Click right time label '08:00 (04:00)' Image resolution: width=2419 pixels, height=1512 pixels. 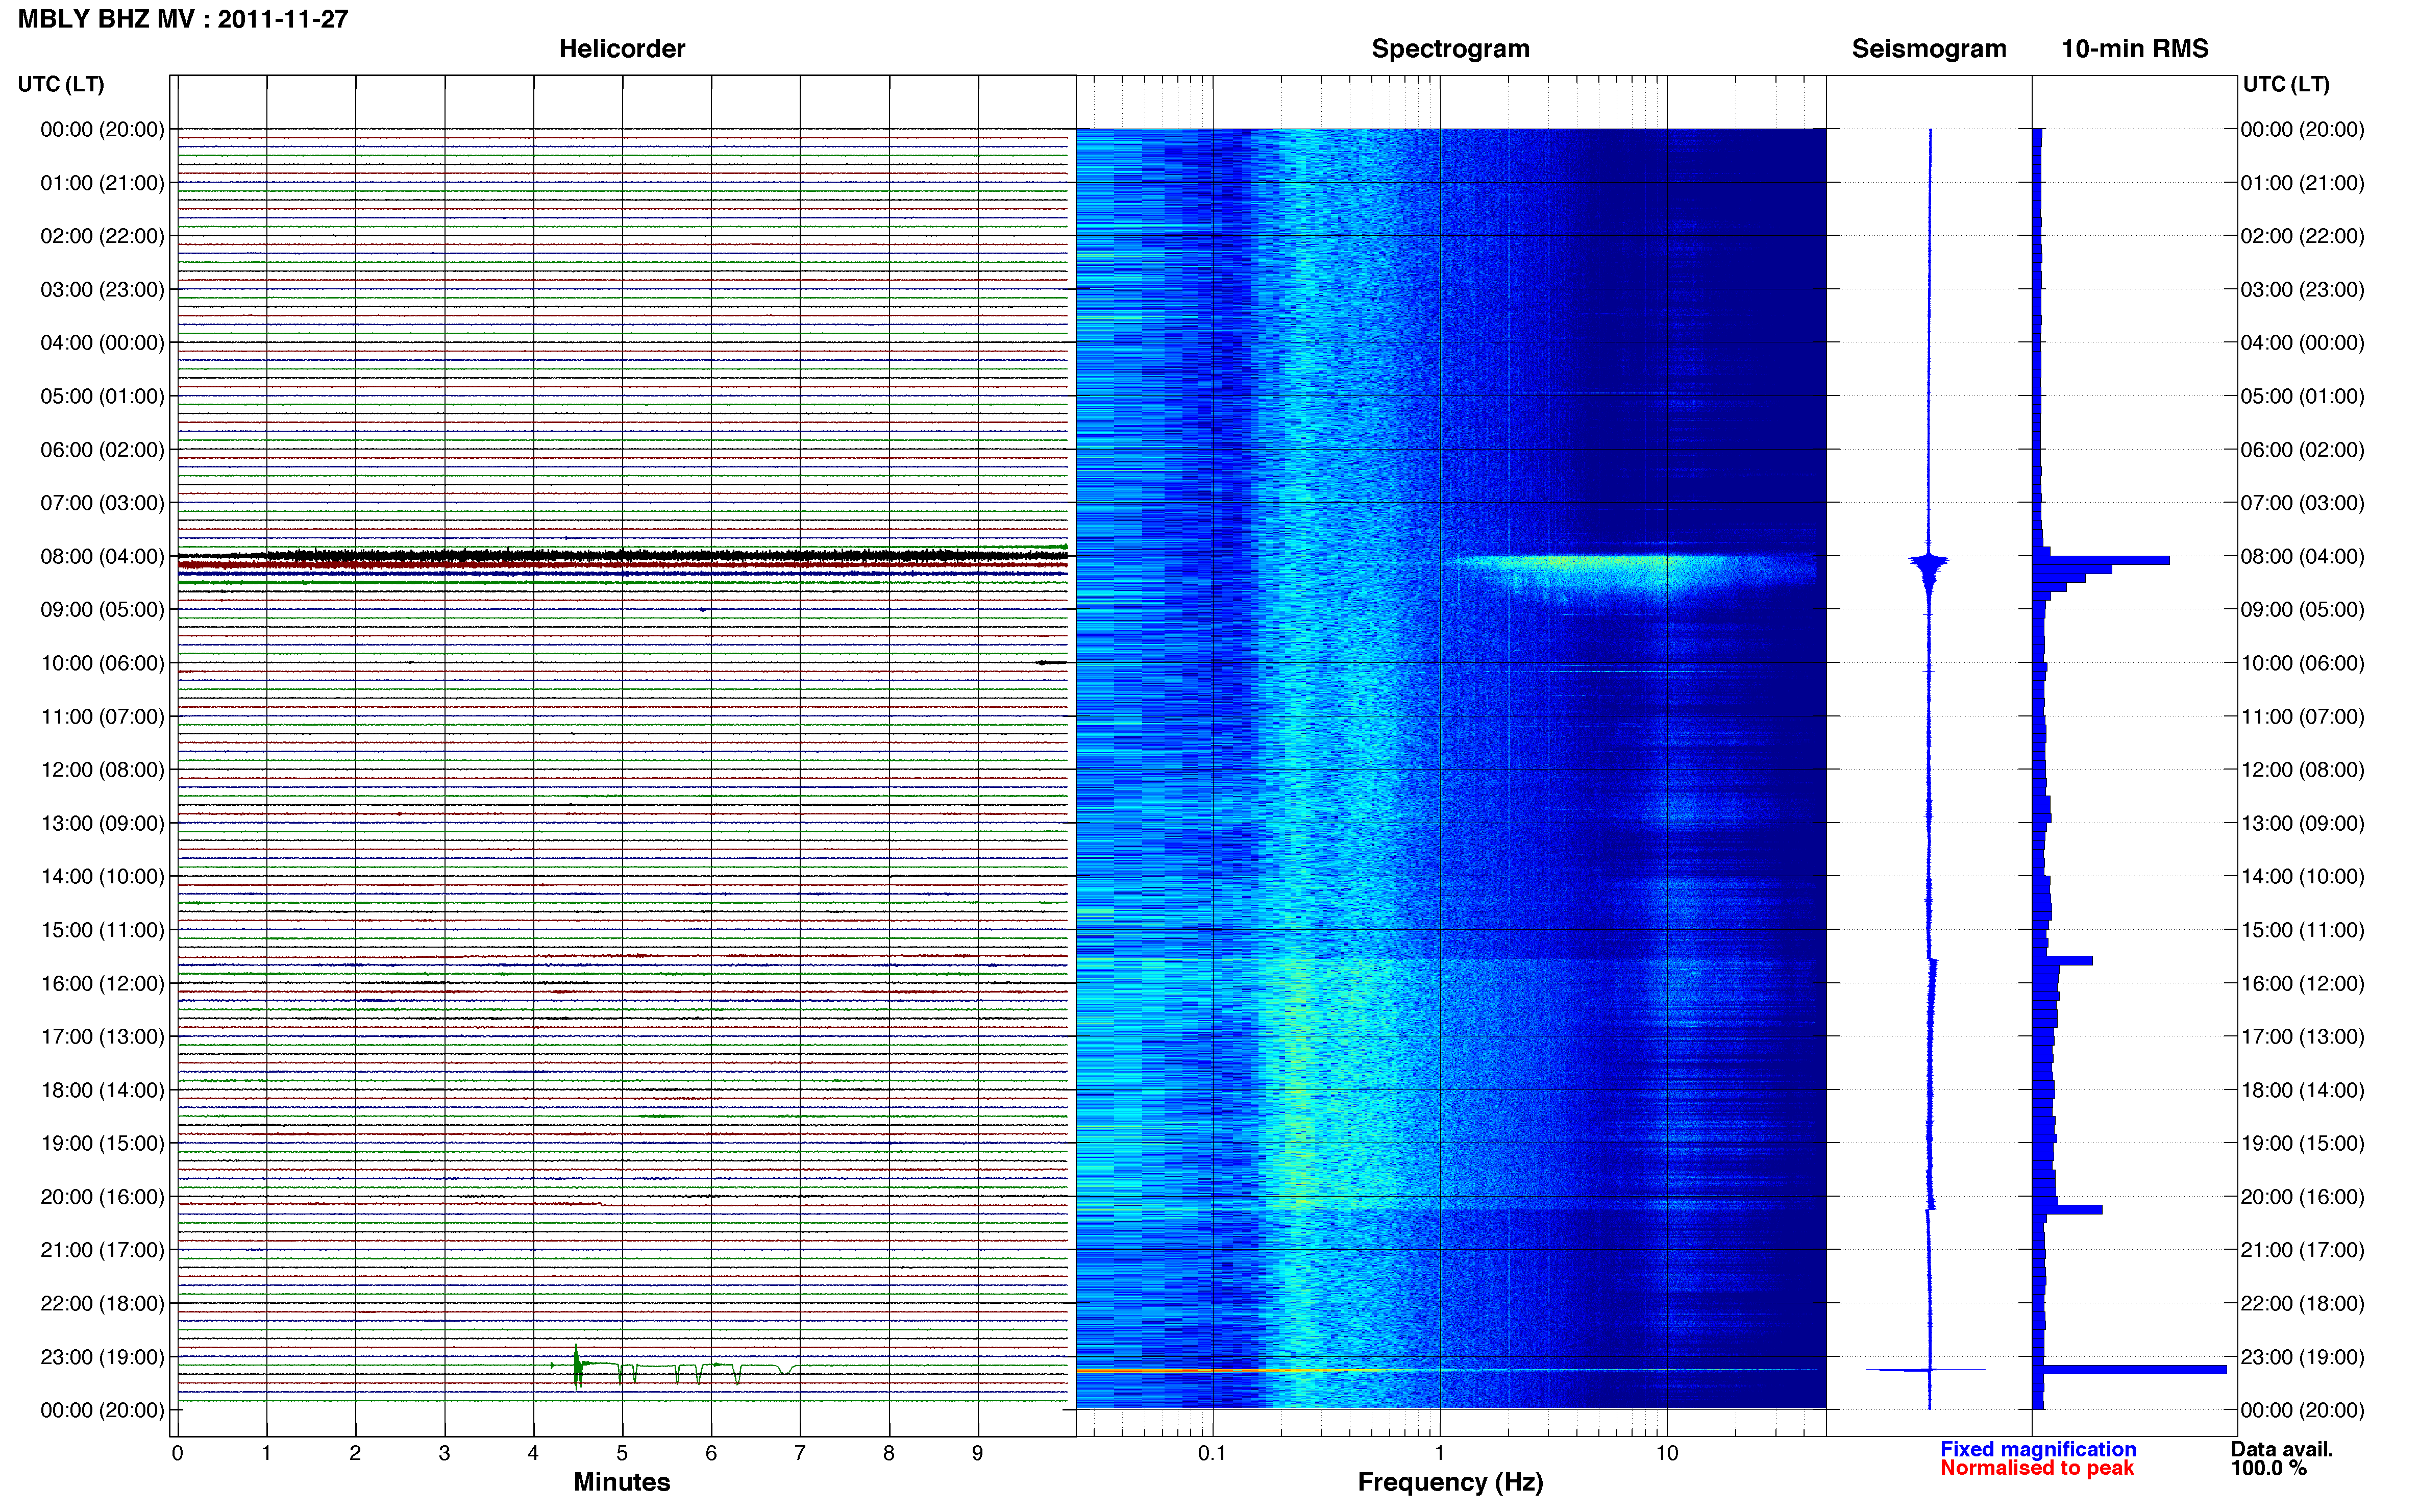point(2302,556)
